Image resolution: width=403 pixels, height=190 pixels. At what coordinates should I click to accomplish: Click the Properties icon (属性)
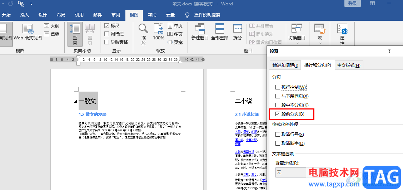coord(342,29)
